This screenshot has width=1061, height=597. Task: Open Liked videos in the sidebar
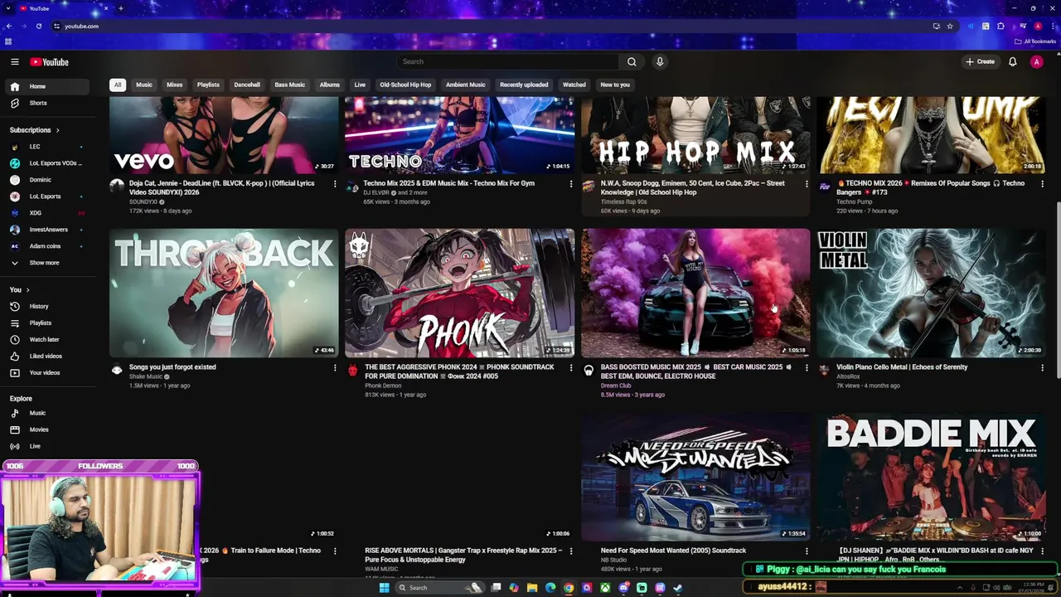[46, 356]
